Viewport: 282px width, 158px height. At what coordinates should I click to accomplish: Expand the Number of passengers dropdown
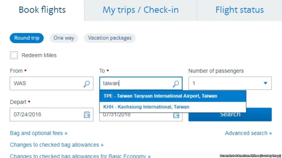(x=230, y=83)
